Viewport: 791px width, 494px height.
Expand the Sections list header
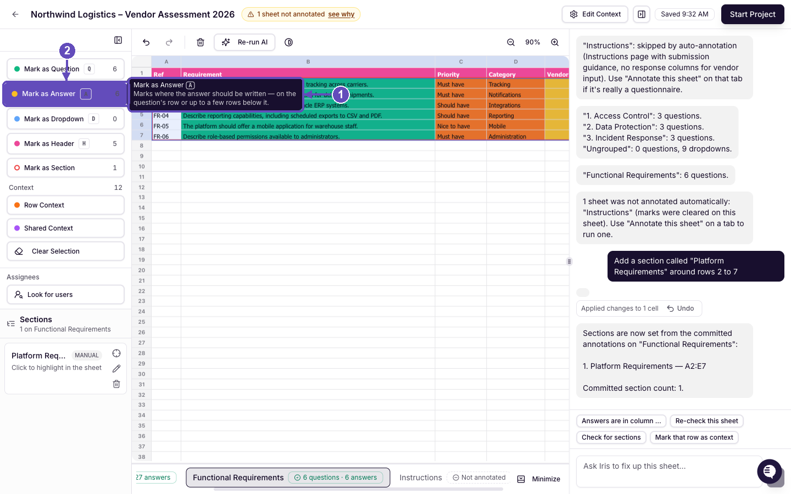coord(65,324)
